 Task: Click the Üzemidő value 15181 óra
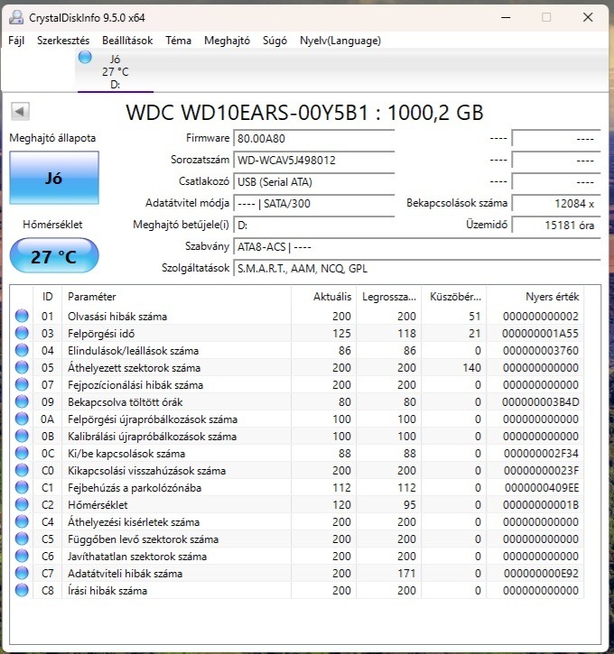556,226
